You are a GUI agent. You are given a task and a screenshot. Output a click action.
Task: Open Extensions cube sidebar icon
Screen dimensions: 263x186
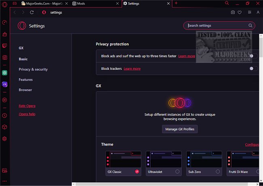click(4, 127)
